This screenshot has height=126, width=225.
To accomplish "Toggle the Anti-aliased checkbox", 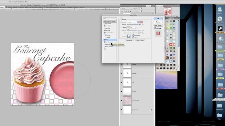I will (133, 35).
